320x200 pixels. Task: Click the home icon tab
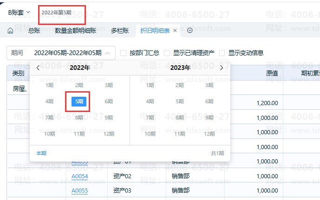[10, 31]
